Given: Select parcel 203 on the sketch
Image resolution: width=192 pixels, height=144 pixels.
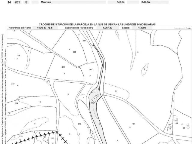Looking at the screenshot, I should pos(91,70).
